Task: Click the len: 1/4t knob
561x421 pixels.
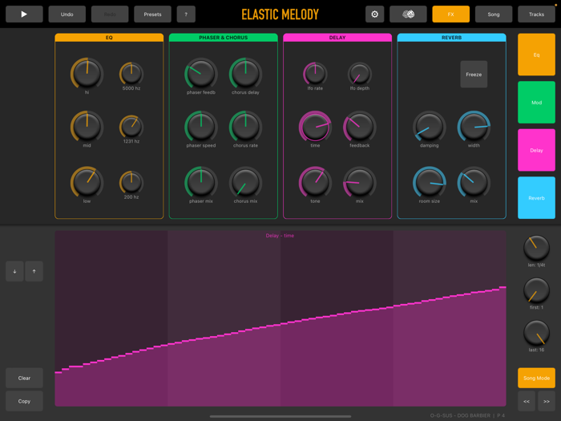Action: [536, 248]
